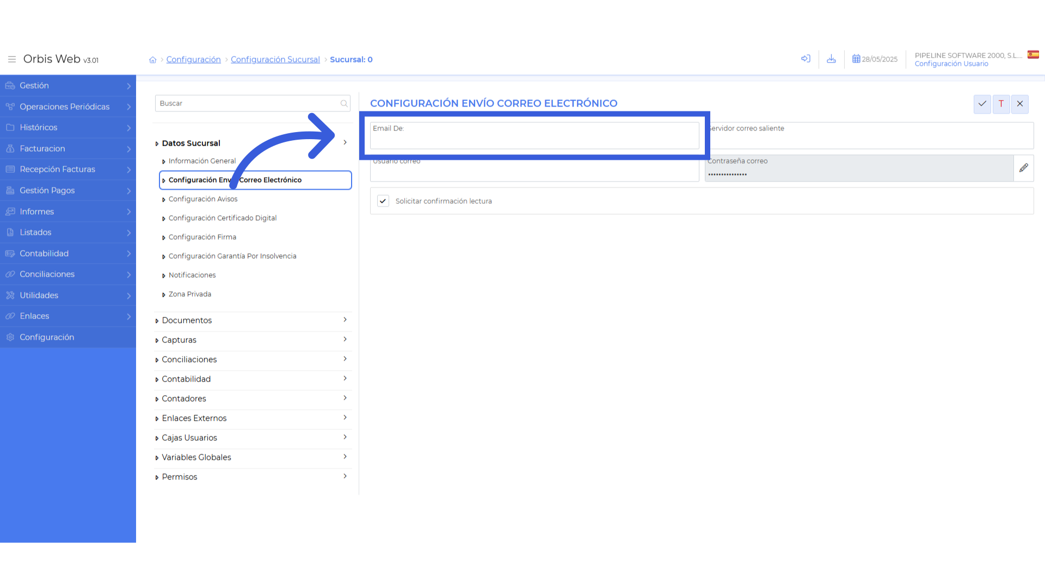Expand the Variables Globales section
This screenshot has height=587, width=1045.
[253, 457]
